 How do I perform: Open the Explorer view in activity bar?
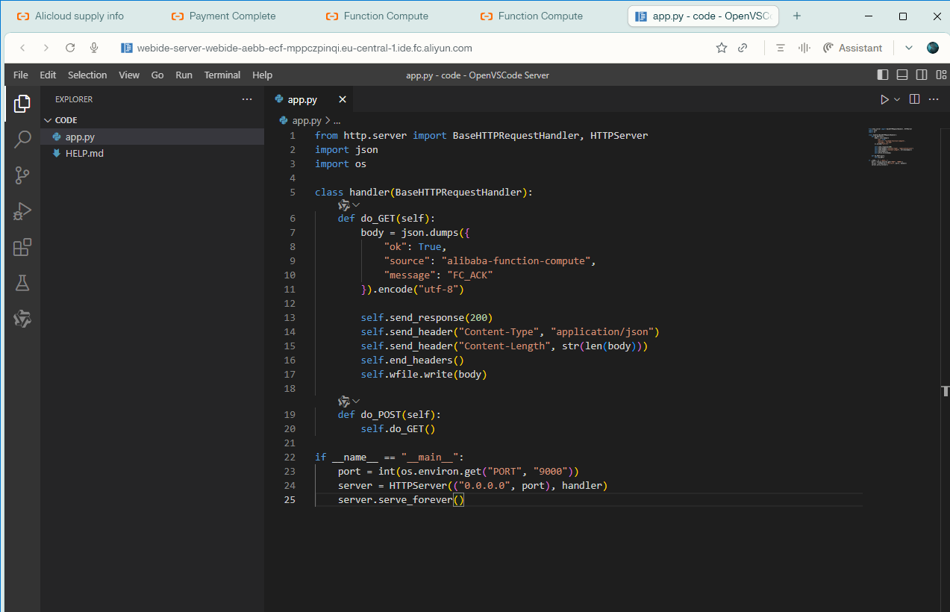[22, 104]
